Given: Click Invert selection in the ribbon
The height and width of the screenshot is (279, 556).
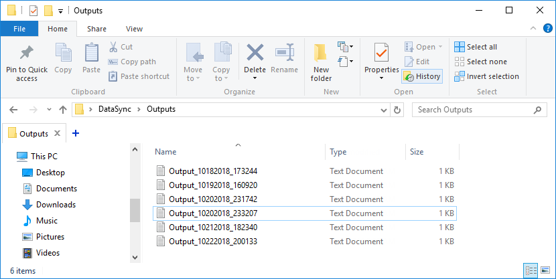Looking at the screenshot, I should 486,76.
